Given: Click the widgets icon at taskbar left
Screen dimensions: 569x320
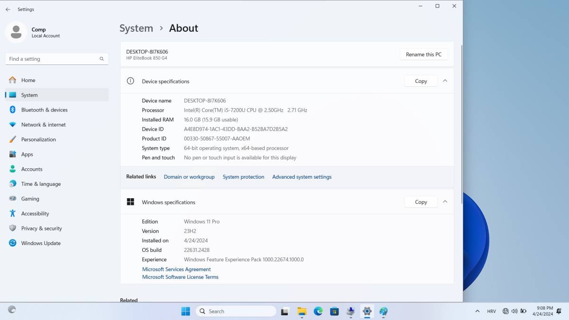Looking at the screenshot, I should point(12,310).
